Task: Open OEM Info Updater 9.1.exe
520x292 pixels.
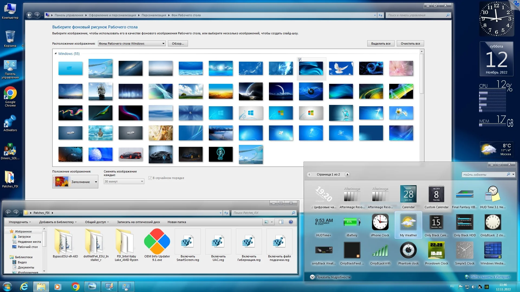Action: 157,241
